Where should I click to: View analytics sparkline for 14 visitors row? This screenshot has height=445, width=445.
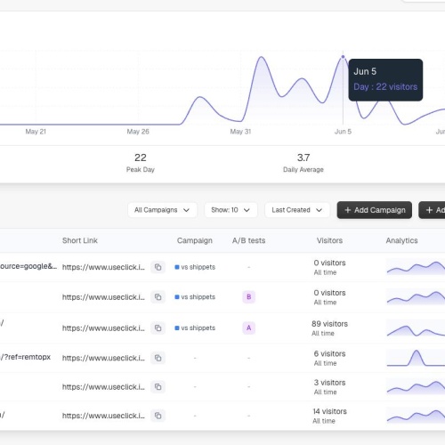[x=416, y=416]
